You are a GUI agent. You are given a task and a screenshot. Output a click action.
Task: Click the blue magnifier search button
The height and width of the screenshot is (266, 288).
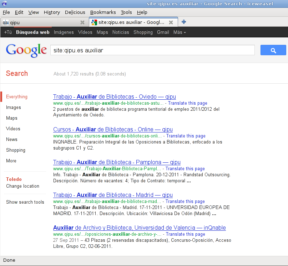coord(273,50)
